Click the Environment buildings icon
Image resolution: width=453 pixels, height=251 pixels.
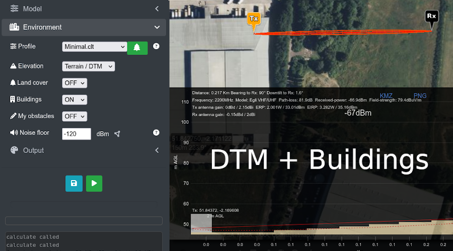coord(14,27)
